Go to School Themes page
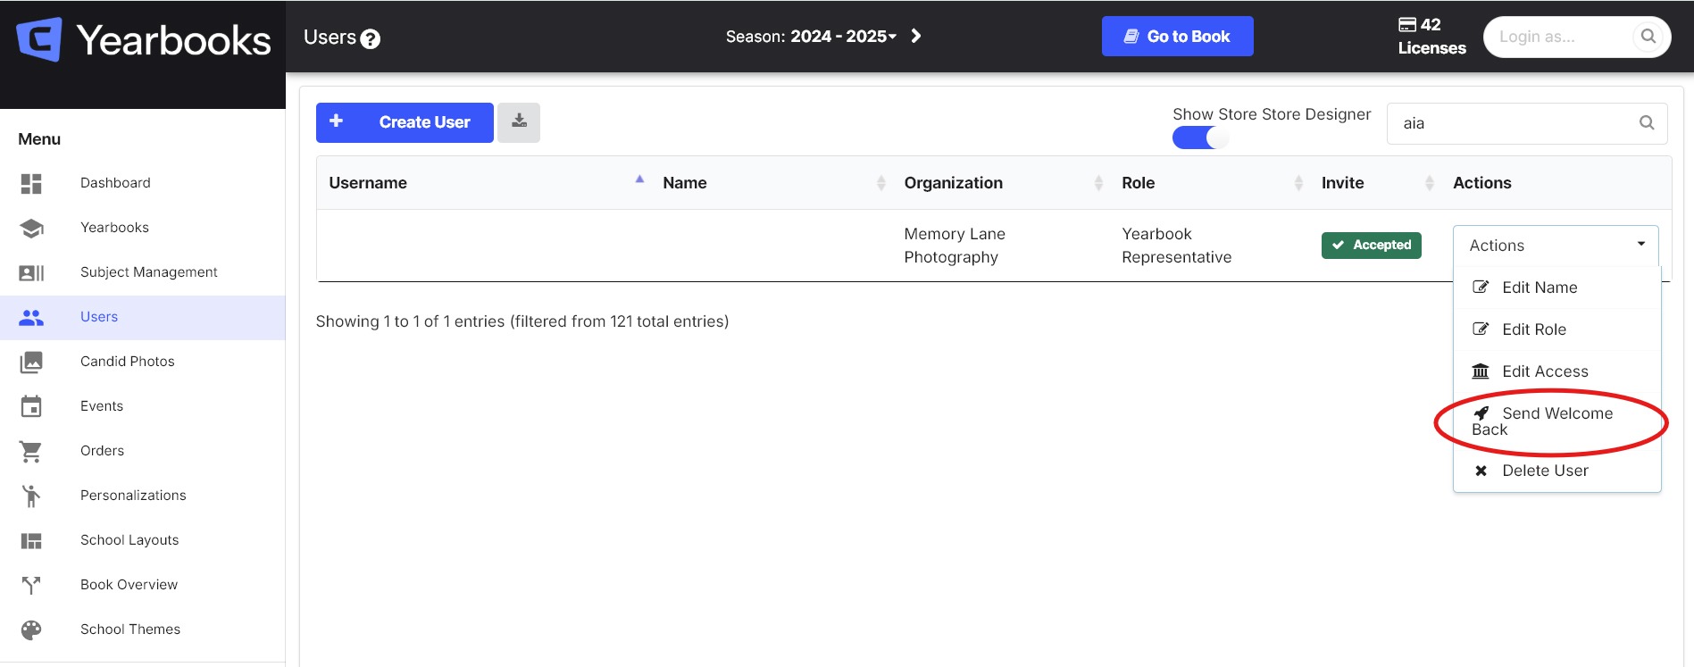1694x667 pixels. pos(143,629)
